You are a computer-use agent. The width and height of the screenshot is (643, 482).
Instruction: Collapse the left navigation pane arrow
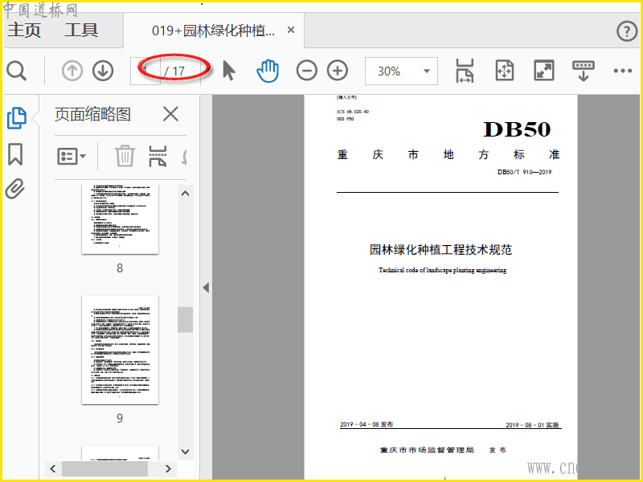(x=207, y=288)
